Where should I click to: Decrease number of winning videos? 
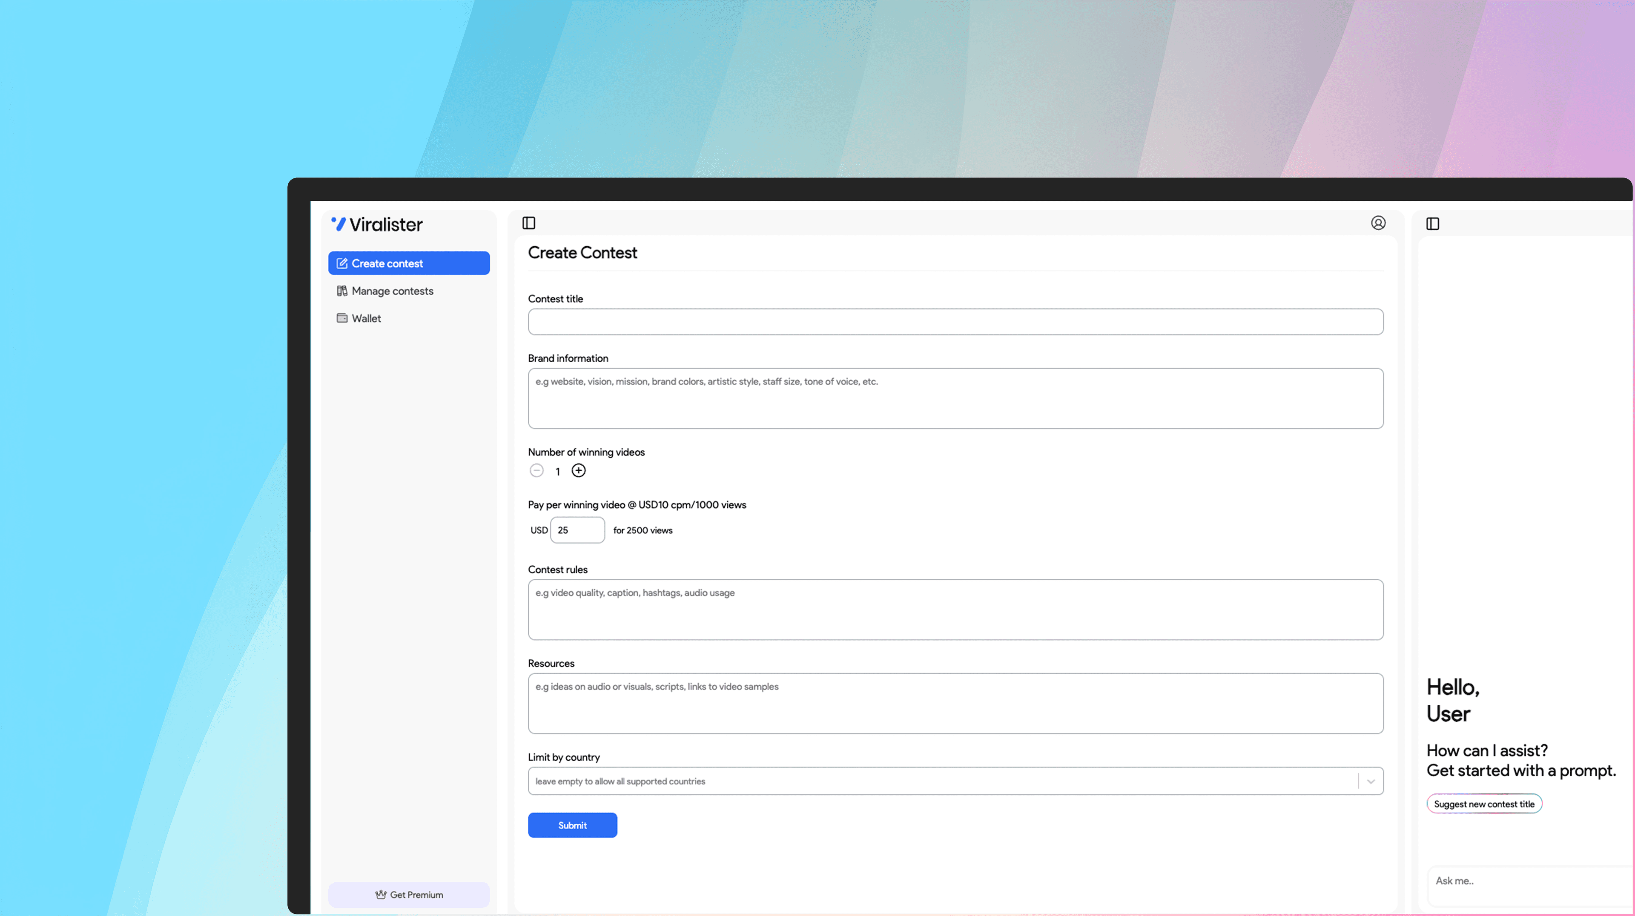click(x=536, y=471)
